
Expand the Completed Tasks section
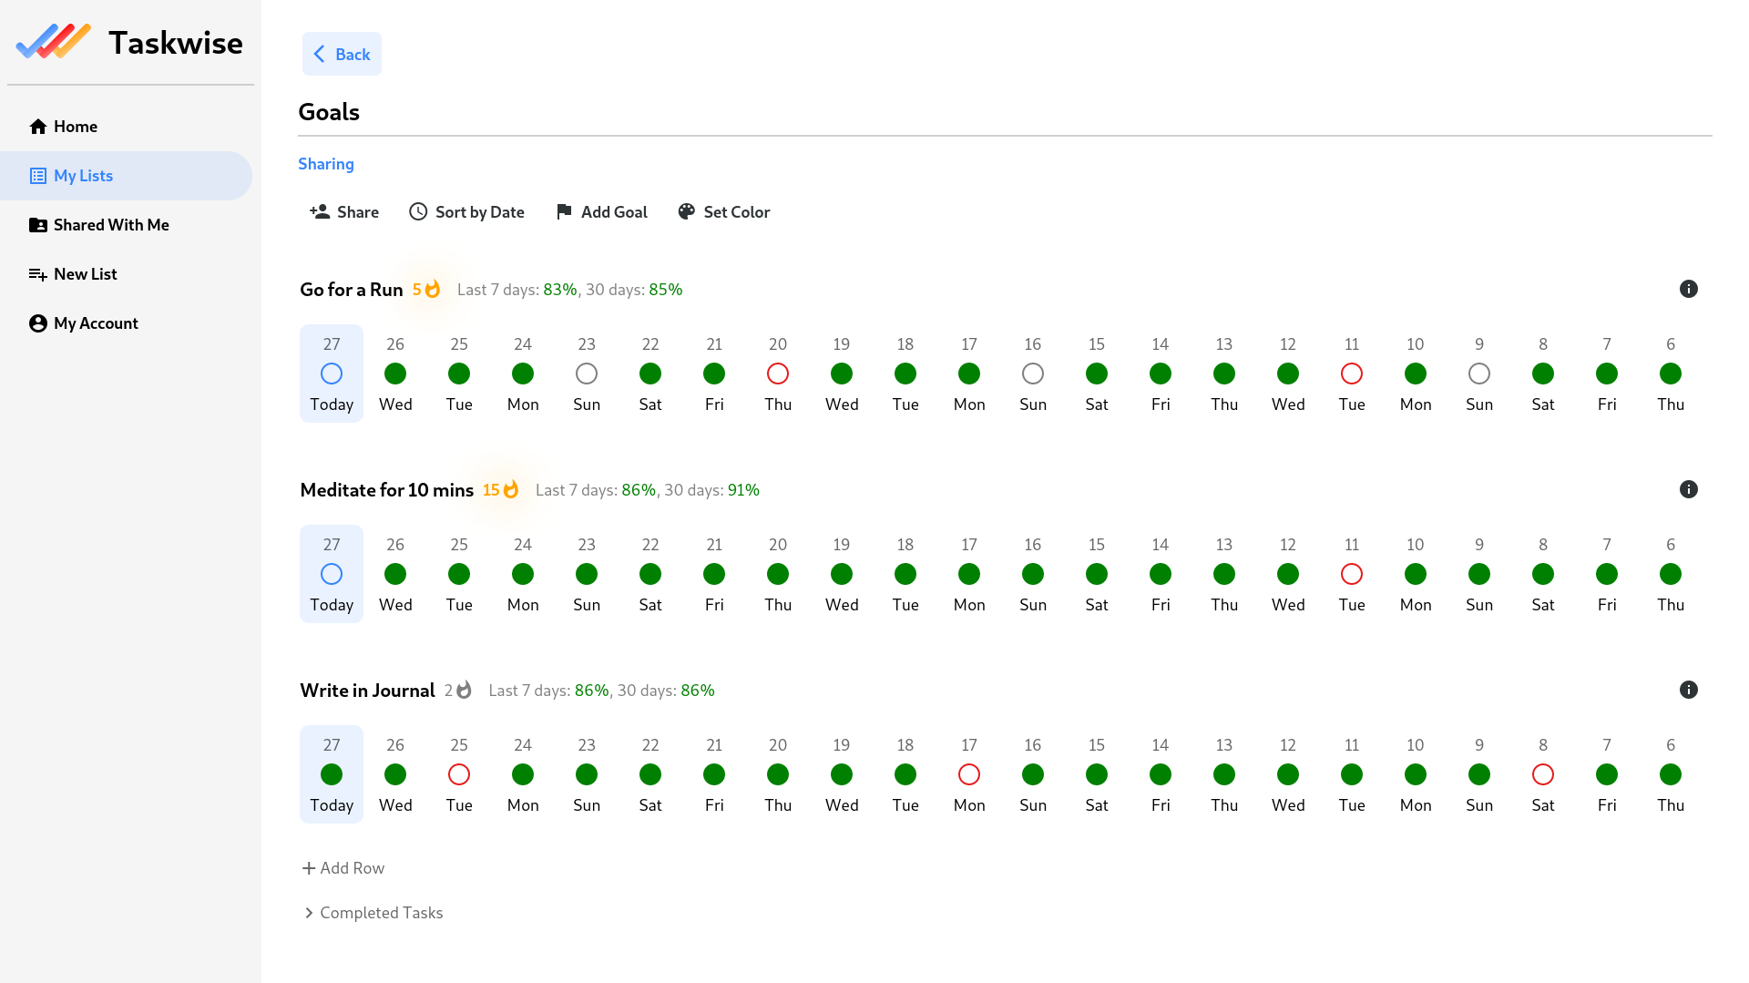tap(373, 912)
